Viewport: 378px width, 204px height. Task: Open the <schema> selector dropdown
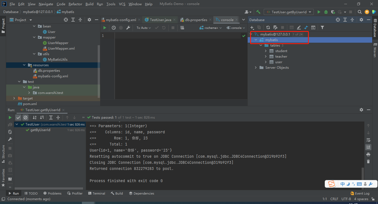point(210,28)
